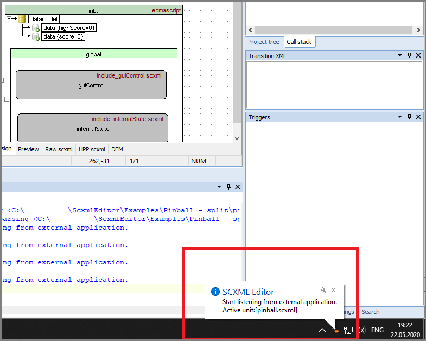Click the design canvas down scroll arrow
The height and width of the screenshot is (341, 426).
pos(237,138)
